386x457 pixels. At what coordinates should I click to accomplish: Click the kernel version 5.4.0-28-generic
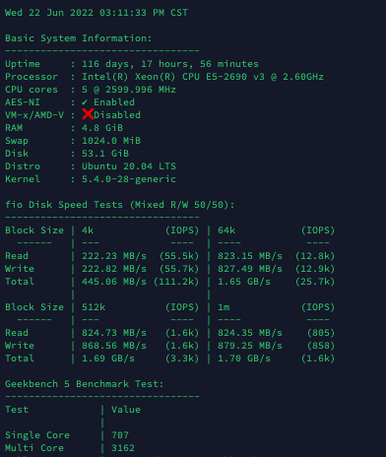(129, 179)
